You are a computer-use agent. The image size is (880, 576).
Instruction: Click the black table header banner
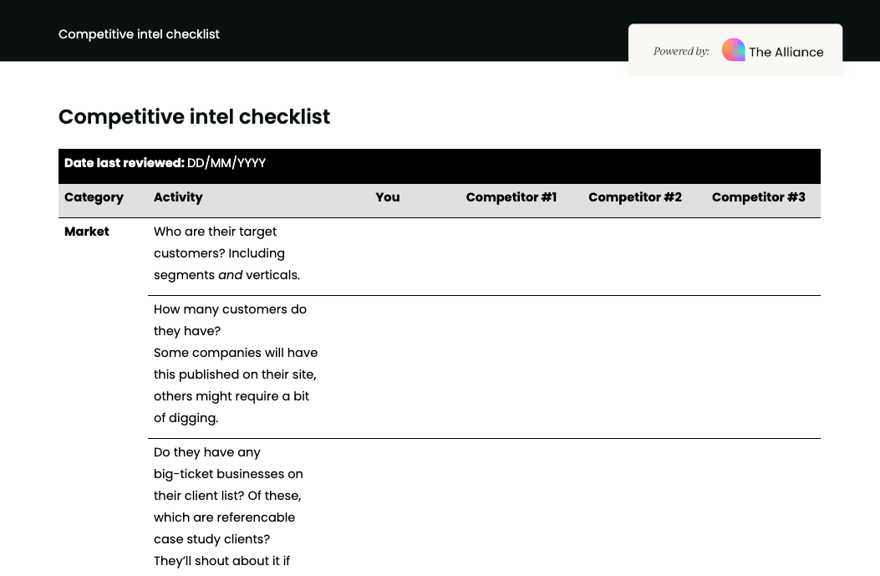[x=439, y=166]
